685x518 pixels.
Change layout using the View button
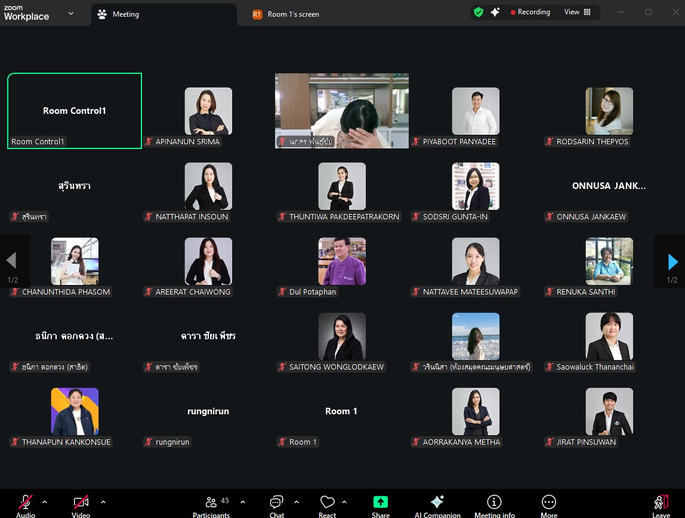pos(577,12)
